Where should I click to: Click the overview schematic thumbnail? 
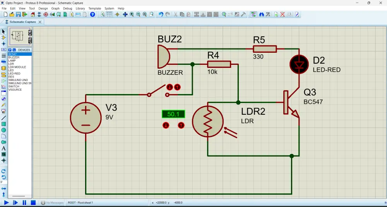click(x=20, y=36)
